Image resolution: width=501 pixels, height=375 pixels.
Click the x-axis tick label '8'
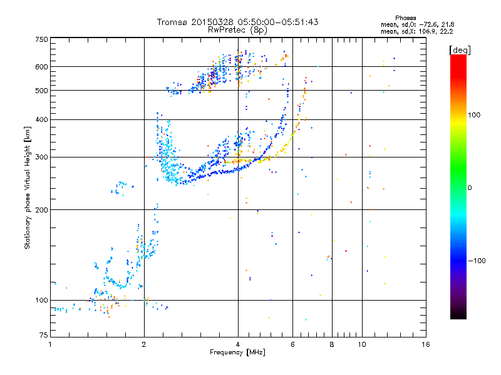coord(332,344)
